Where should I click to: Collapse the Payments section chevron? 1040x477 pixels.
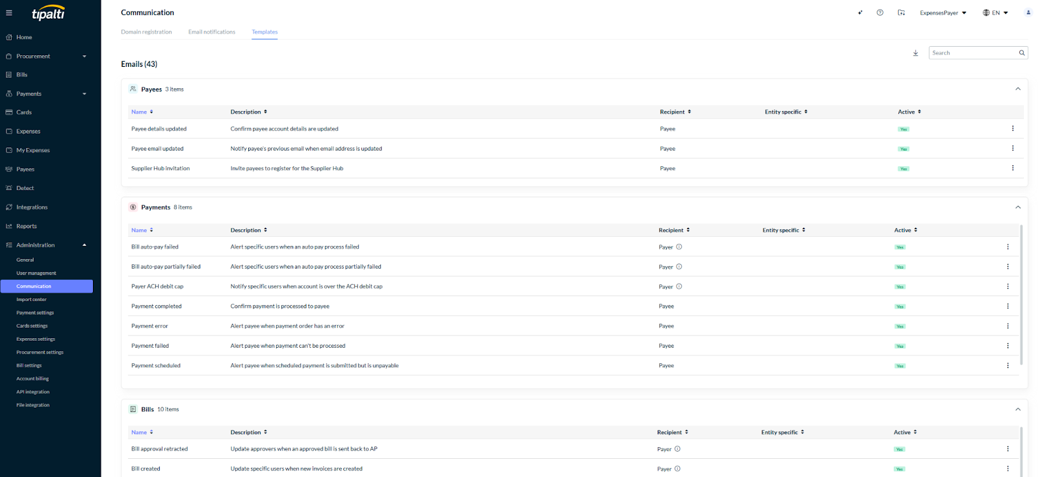[1018, 207]
